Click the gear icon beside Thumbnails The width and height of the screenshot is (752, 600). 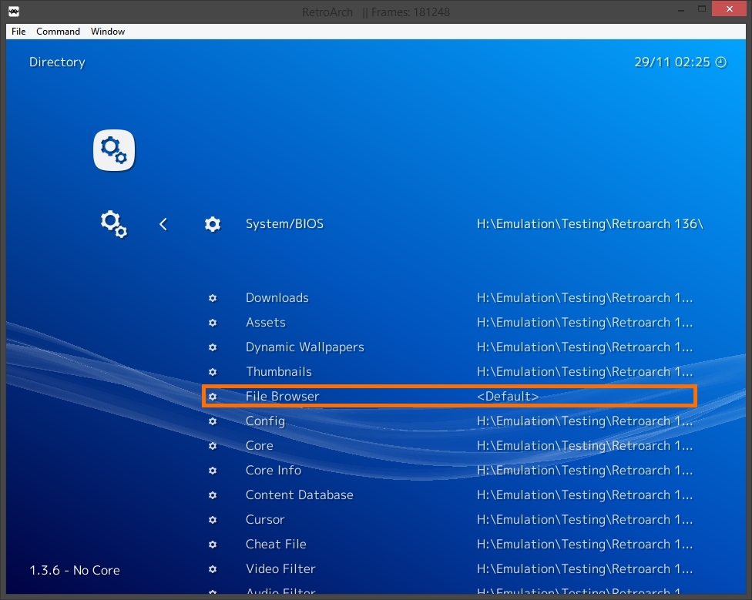tap(213, 372)
